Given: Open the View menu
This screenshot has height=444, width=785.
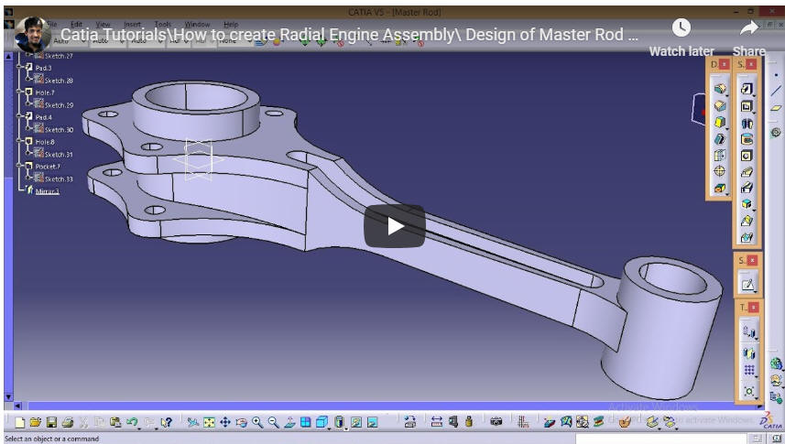Looking at the screenshot, I should click(x=104, y=24).
